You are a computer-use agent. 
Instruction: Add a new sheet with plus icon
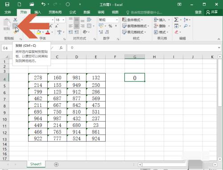56,164
